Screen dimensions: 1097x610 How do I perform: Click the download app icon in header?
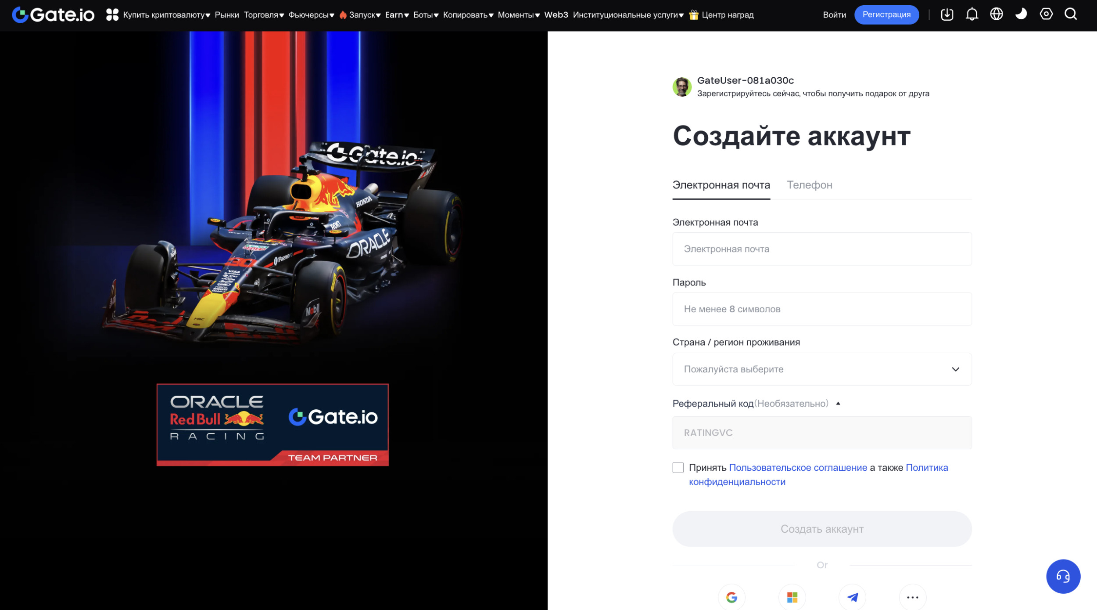[947, 14]
